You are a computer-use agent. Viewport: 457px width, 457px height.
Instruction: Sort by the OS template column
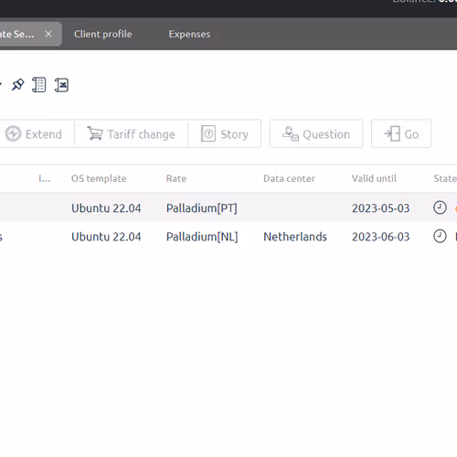click(99, 178)
